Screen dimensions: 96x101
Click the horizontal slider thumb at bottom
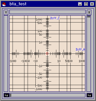pos(10,95)
